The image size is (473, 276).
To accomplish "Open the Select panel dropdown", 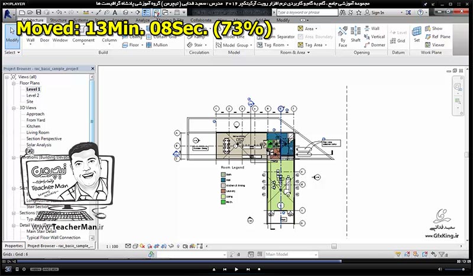I will pos(12,52).
